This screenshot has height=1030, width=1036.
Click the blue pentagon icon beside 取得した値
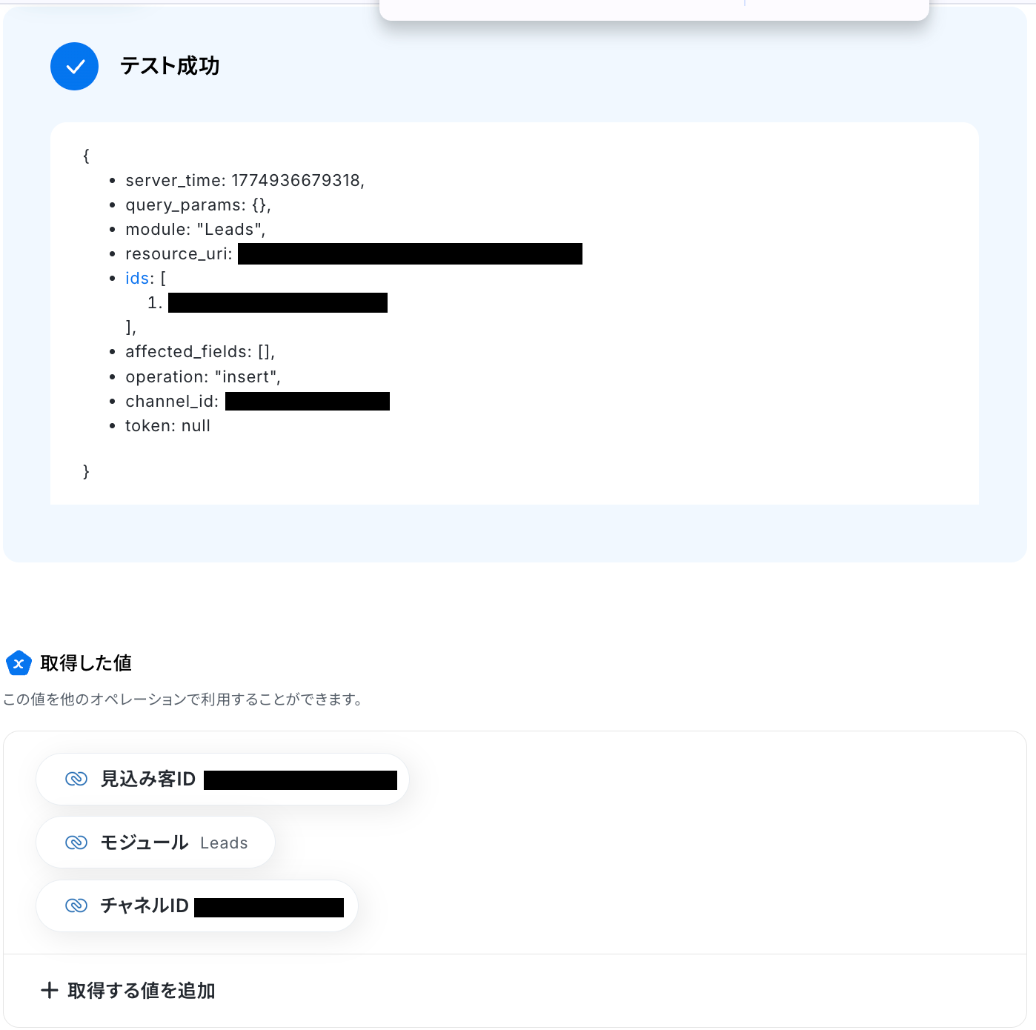pyautogui.click(x=19, y=663)
